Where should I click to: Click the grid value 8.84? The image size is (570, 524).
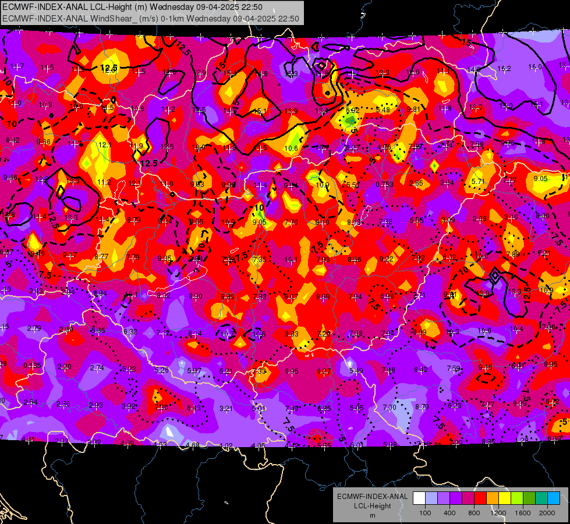coord(100,293)
